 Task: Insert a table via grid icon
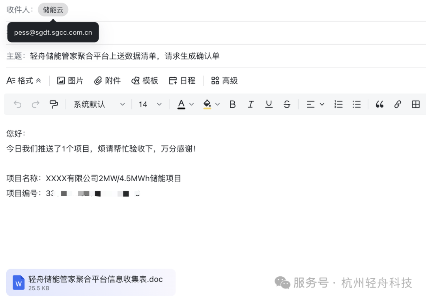[x=415, y=104]
